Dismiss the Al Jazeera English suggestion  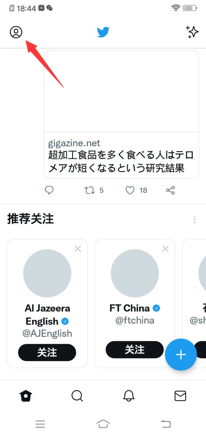[x=78, y=249]
